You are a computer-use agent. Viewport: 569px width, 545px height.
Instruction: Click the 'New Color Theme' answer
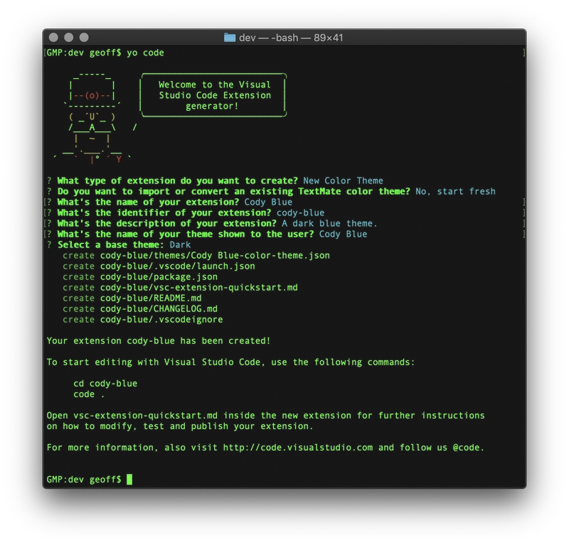coord(343,180)
